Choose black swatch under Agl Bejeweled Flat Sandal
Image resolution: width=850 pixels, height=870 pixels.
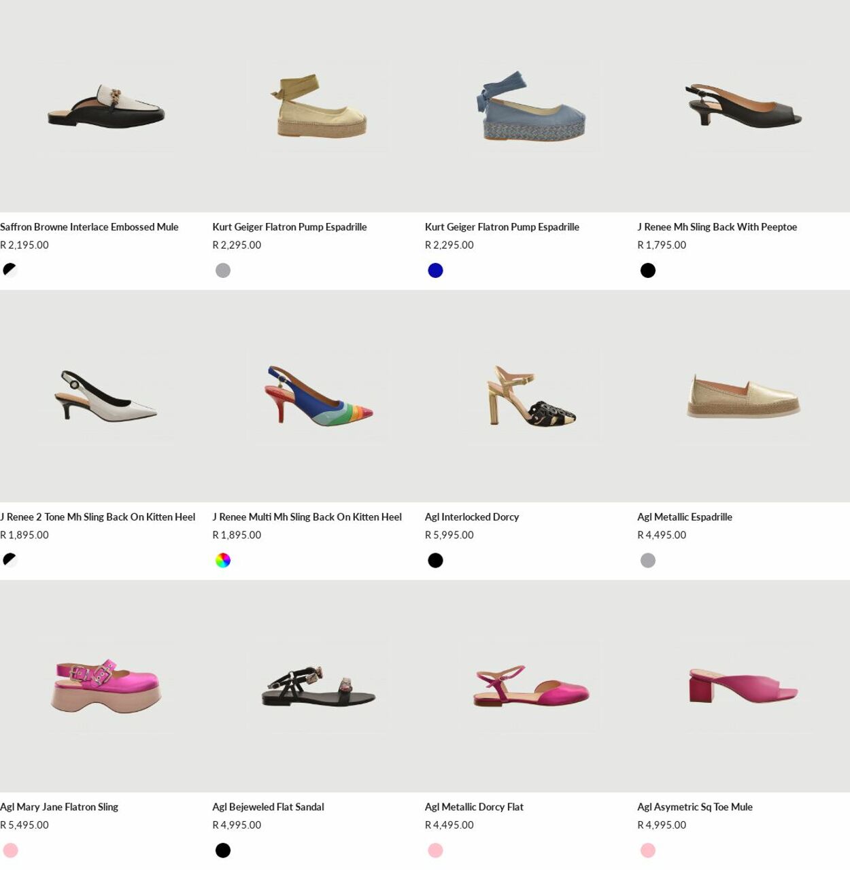(223, 850)
